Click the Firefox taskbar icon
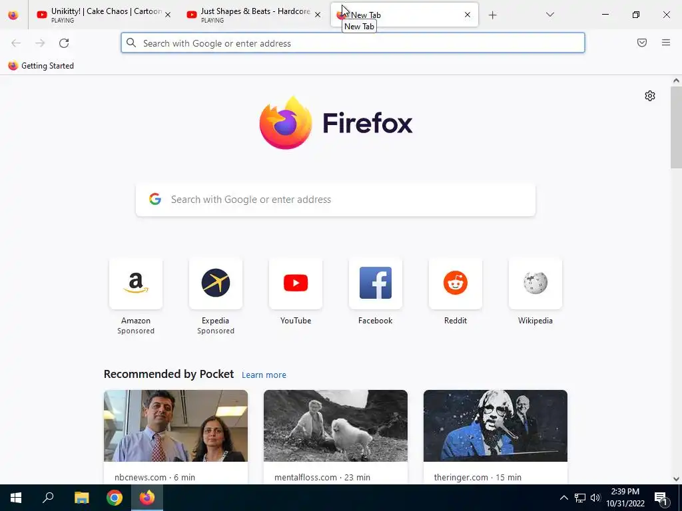The width and height of the screenshot is (682, 511). pyautogui.click(x=147, y=498)
